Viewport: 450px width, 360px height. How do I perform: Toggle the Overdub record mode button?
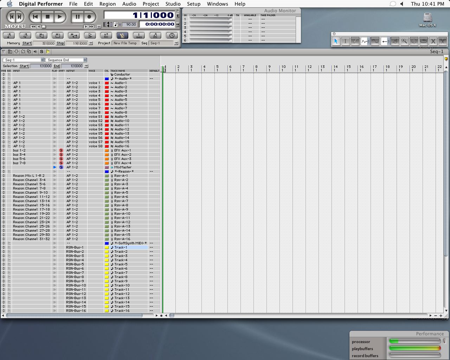[106, 36]
